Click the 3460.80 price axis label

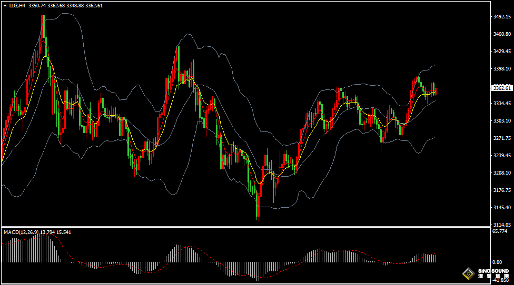(x=501, y=34)
